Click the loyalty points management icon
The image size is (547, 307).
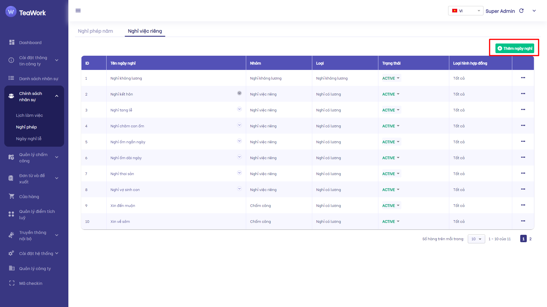pyautogui.click(x=11, y=214)
